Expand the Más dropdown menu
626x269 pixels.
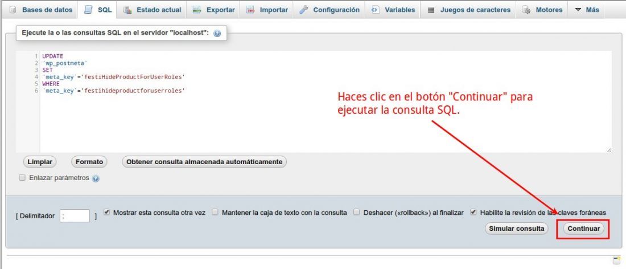point(587,10)
